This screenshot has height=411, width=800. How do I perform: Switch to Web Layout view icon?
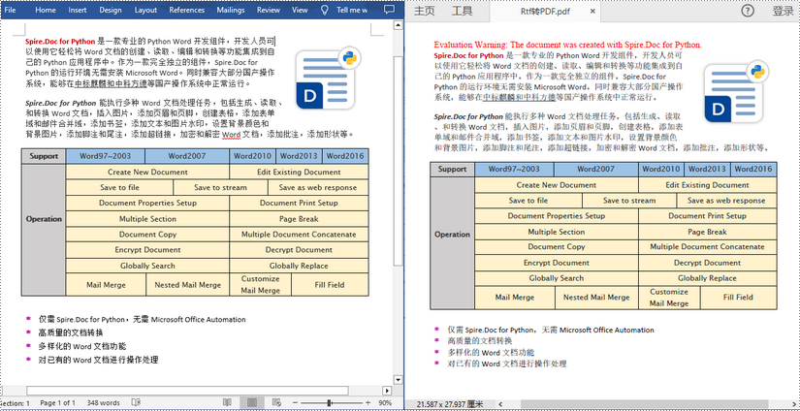click(x=276, y=402)
